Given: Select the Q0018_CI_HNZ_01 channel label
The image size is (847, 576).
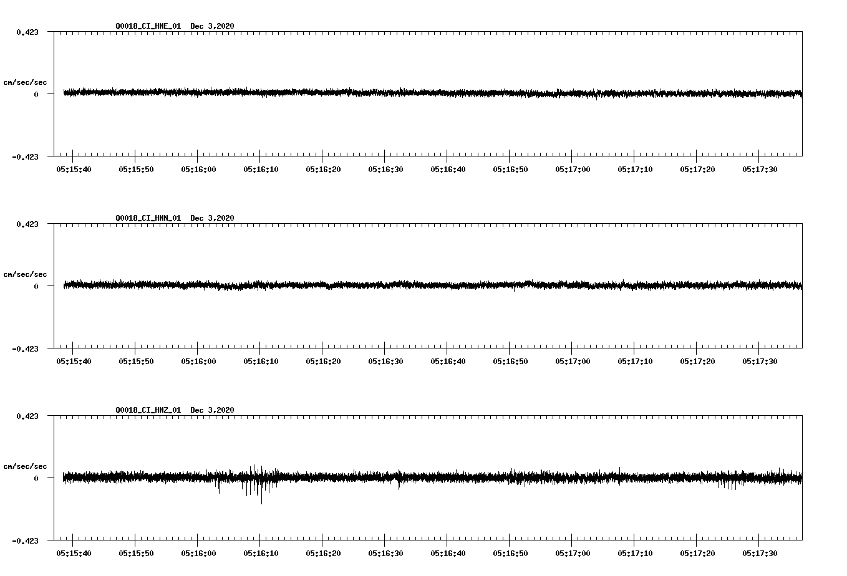Looking at the screenshot, I should pos(150,410).
